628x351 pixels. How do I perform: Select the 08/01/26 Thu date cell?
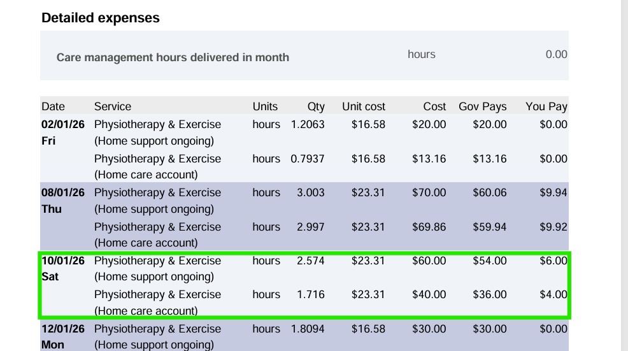coord(62,201)
